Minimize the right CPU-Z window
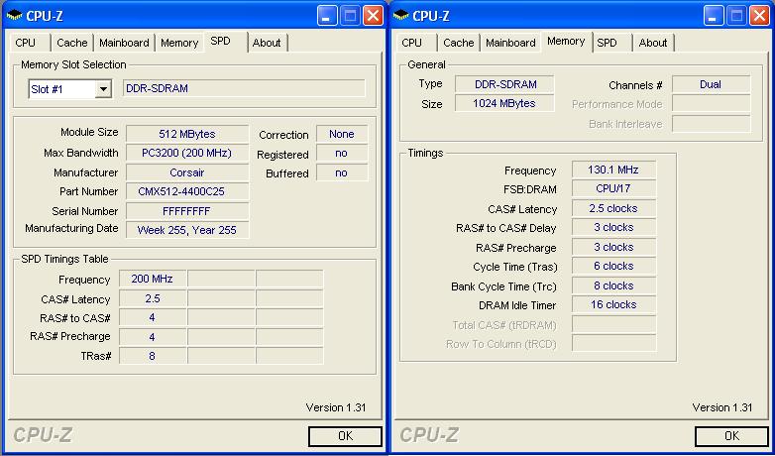This screenshot has height=456, width=775. click(x=713, y=16)
